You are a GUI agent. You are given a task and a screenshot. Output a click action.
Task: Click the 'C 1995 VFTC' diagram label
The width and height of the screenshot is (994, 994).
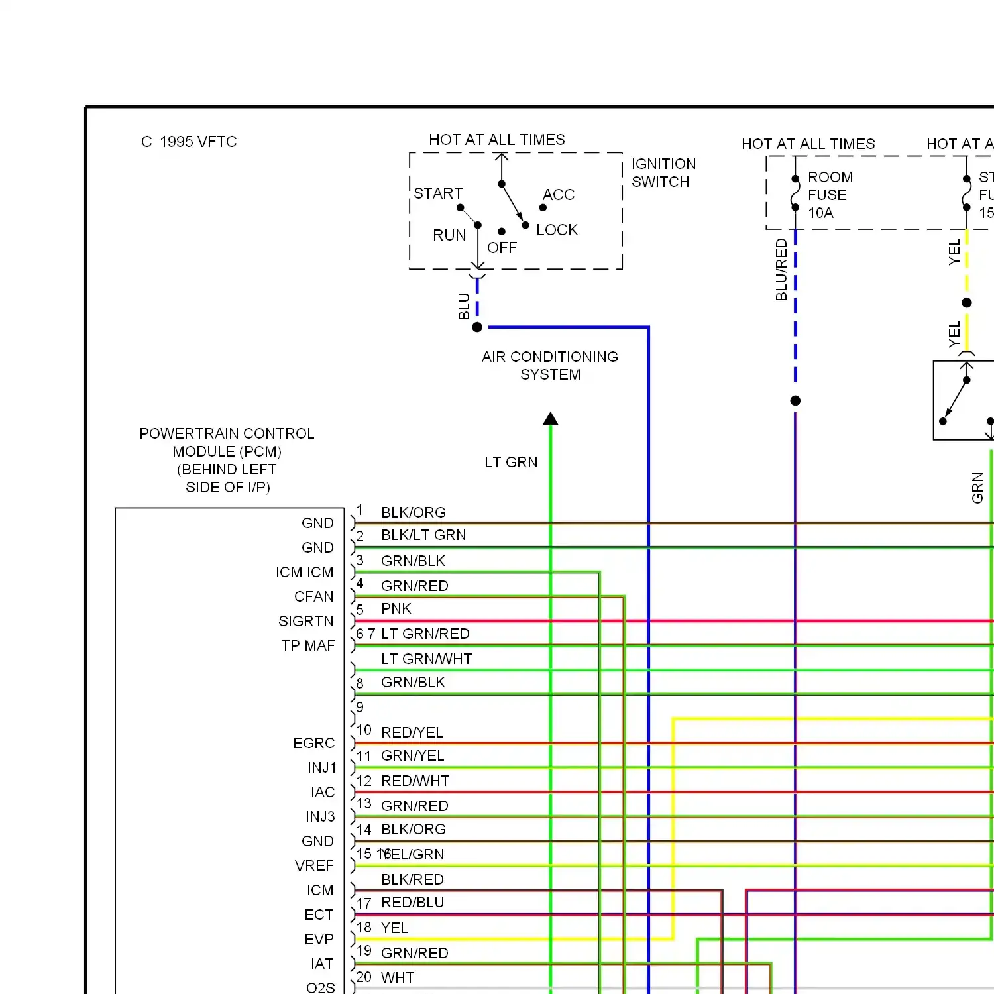click(189, 142)
